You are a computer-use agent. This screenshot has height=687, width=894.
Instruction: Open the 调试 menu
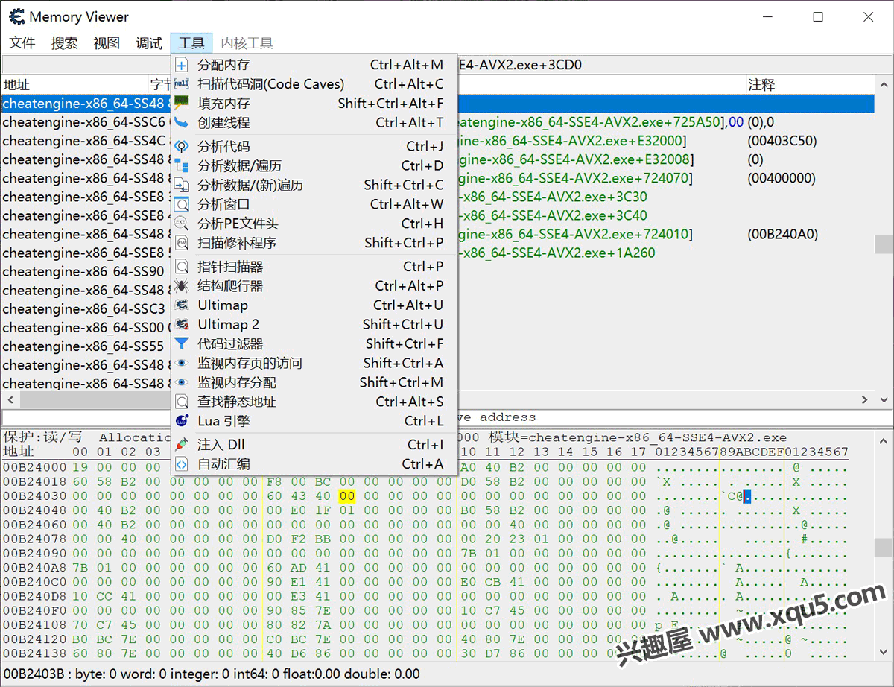[149, 43]
